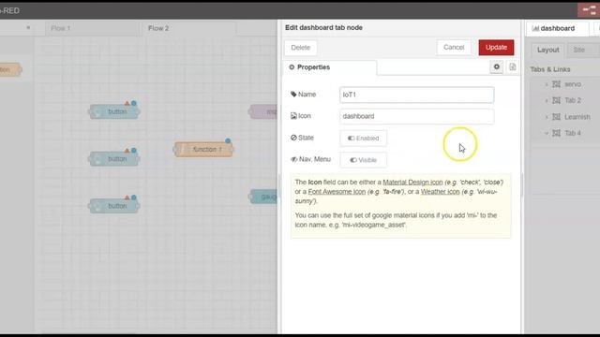600x337 pixels.
Task: Select the Site tab in dashboard sidebar
Action: tap(579, 50)
